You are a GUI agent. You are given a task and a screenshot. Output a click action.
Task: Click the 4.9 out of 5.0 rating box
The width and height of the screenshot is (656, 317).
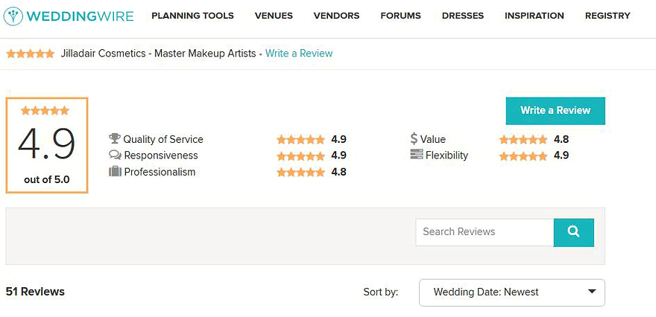coord(46,145)
